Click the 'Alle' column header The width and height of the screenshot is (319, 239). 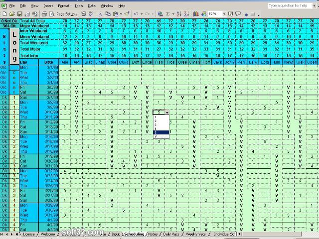pos(65,62)
